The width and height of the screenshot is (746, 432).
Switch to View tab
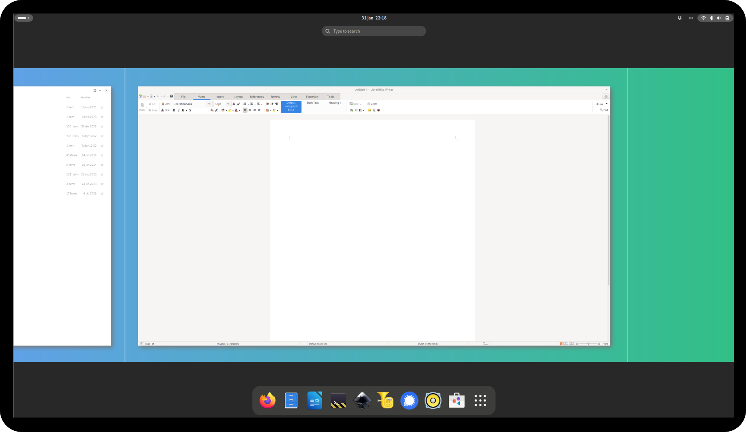[x=293, y=97]
